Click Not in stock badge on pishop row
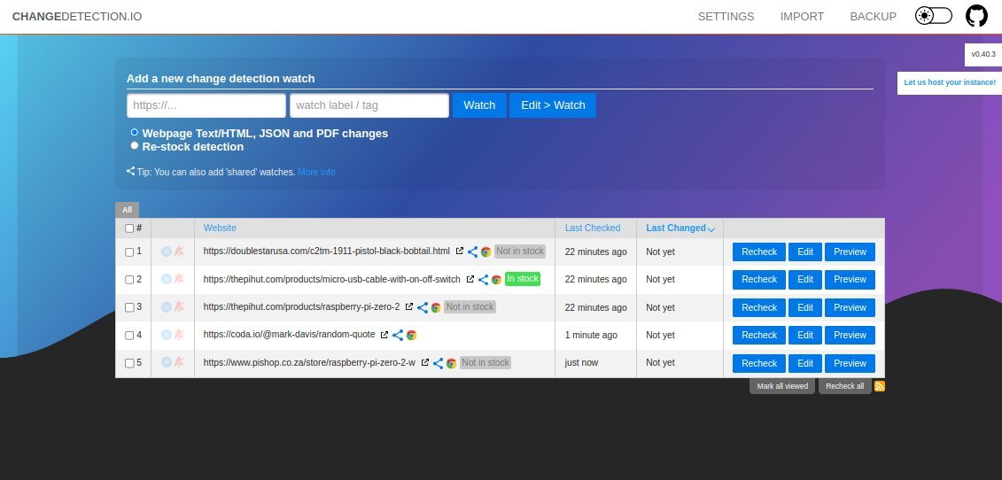Viewport: 1002px width, 480px height. (485, 362)
